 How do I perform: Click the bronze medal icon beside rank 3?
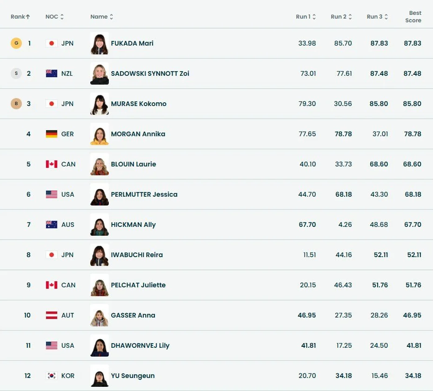click(16, 104)
